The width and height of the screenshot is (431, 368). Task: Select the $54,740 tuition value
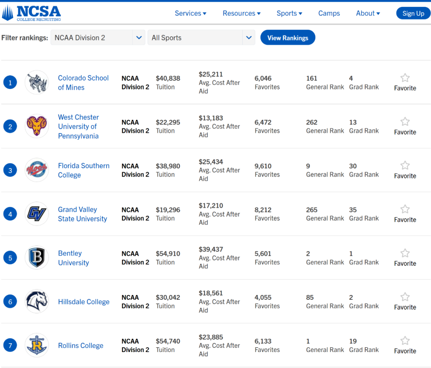click(168, 341)
